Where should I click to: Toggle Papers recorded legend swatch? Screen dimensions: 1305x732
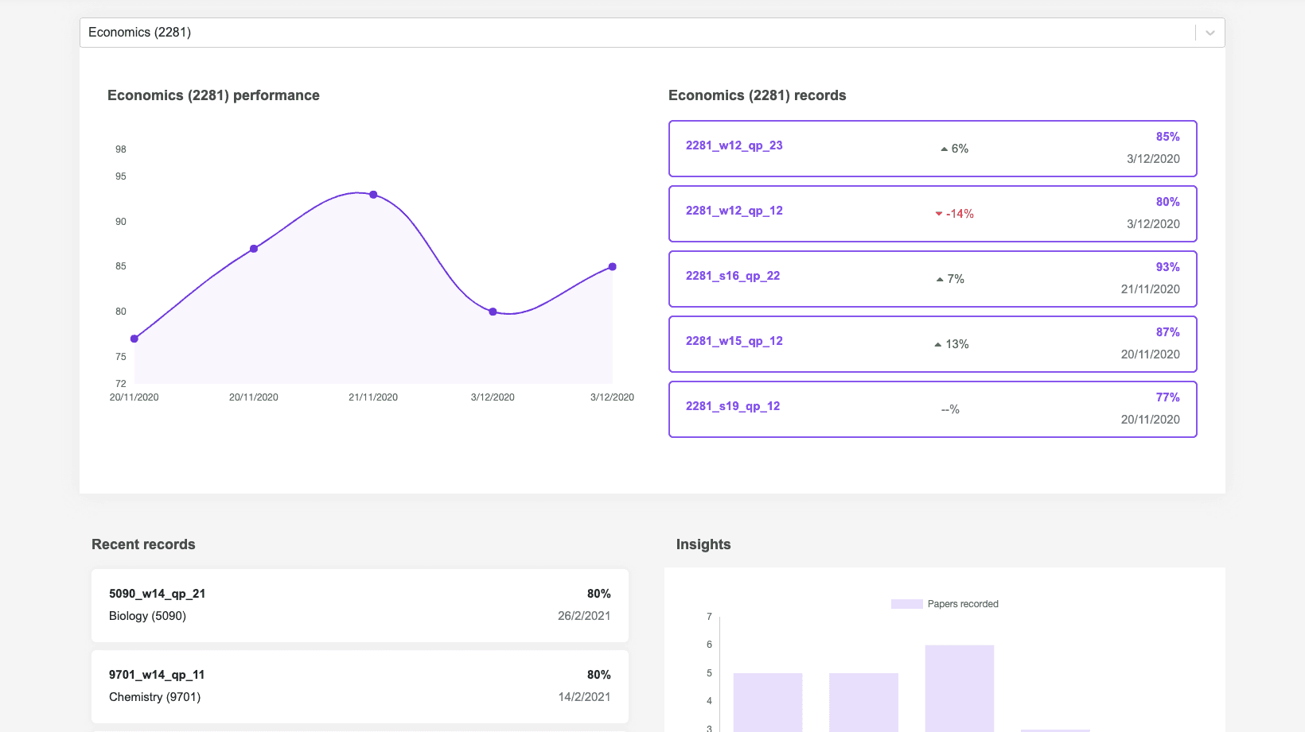tap(906, 604)
